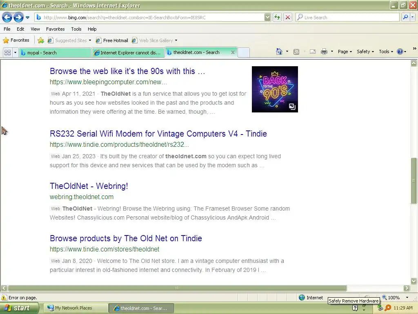418x314 pixels.
Task: Open RS232 Serial Wifi Modem Tindie result
Action: point(158,134)
